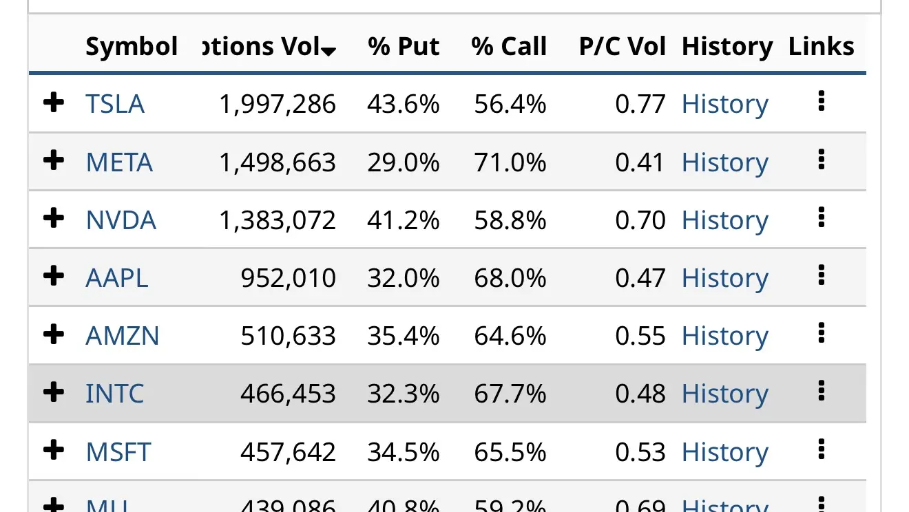Sort table by % Call header

509,46
